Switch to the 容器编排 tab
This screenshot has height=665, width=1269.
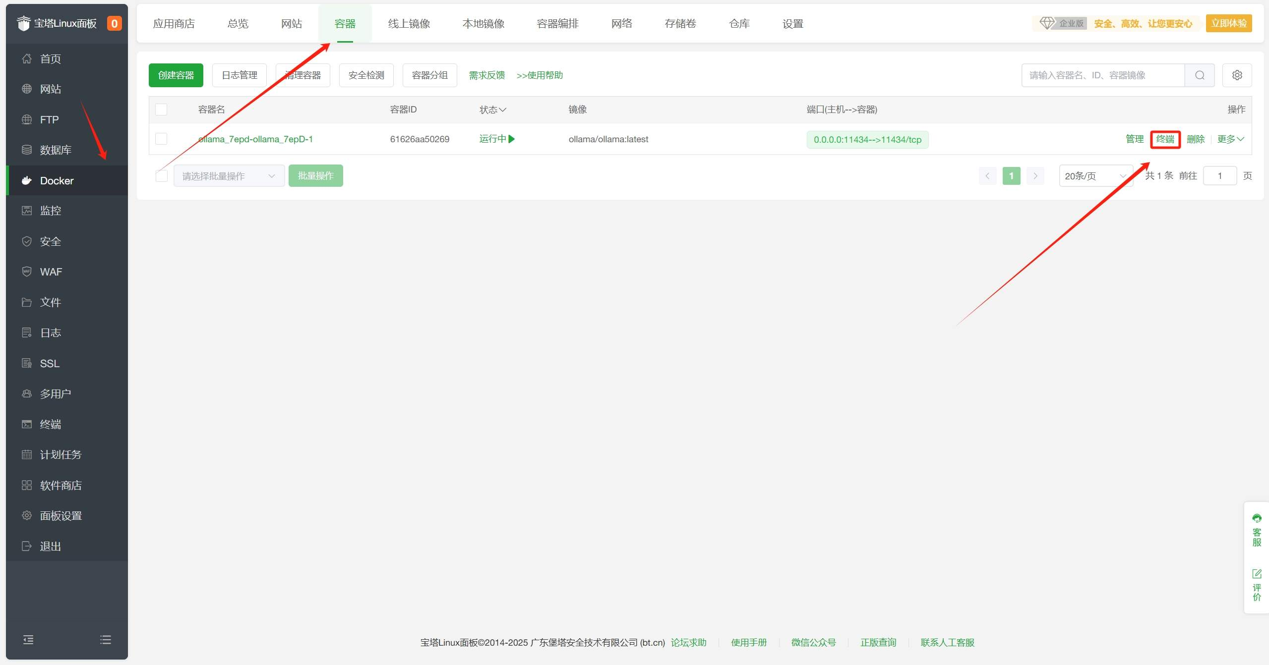[x=557, y=24]
